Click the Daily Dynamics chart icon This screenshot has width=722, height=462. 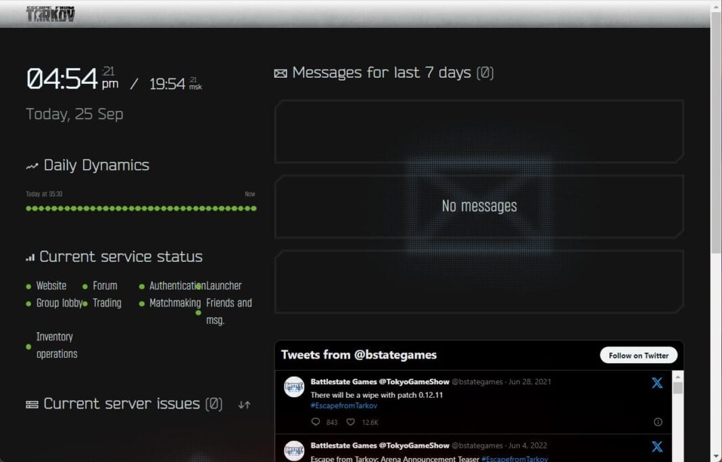click(x=32, y=166)
